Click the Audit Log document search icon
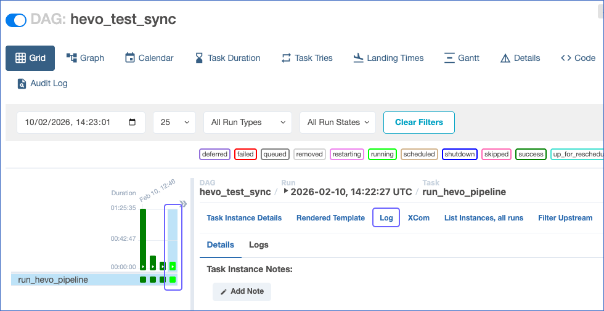Image resolution: width=604 pixels, height=311 pixels. pos(22,84)
